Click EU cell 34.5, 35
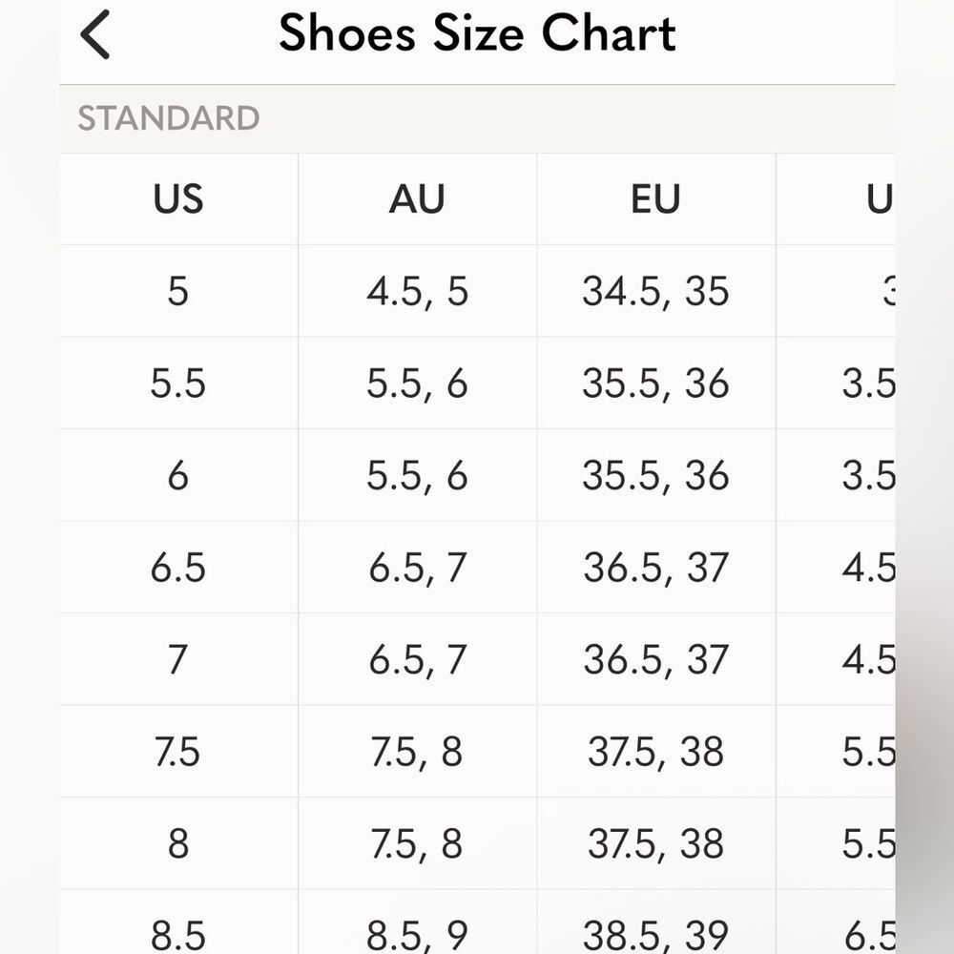Image resolution: width=954 pixels, height=954 pixels. (x=656, y=291)
